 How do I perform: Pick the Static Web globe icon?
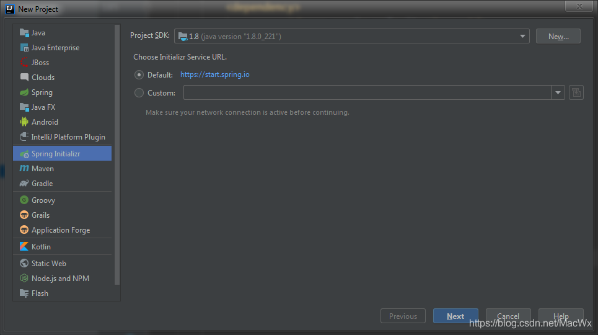24,264
